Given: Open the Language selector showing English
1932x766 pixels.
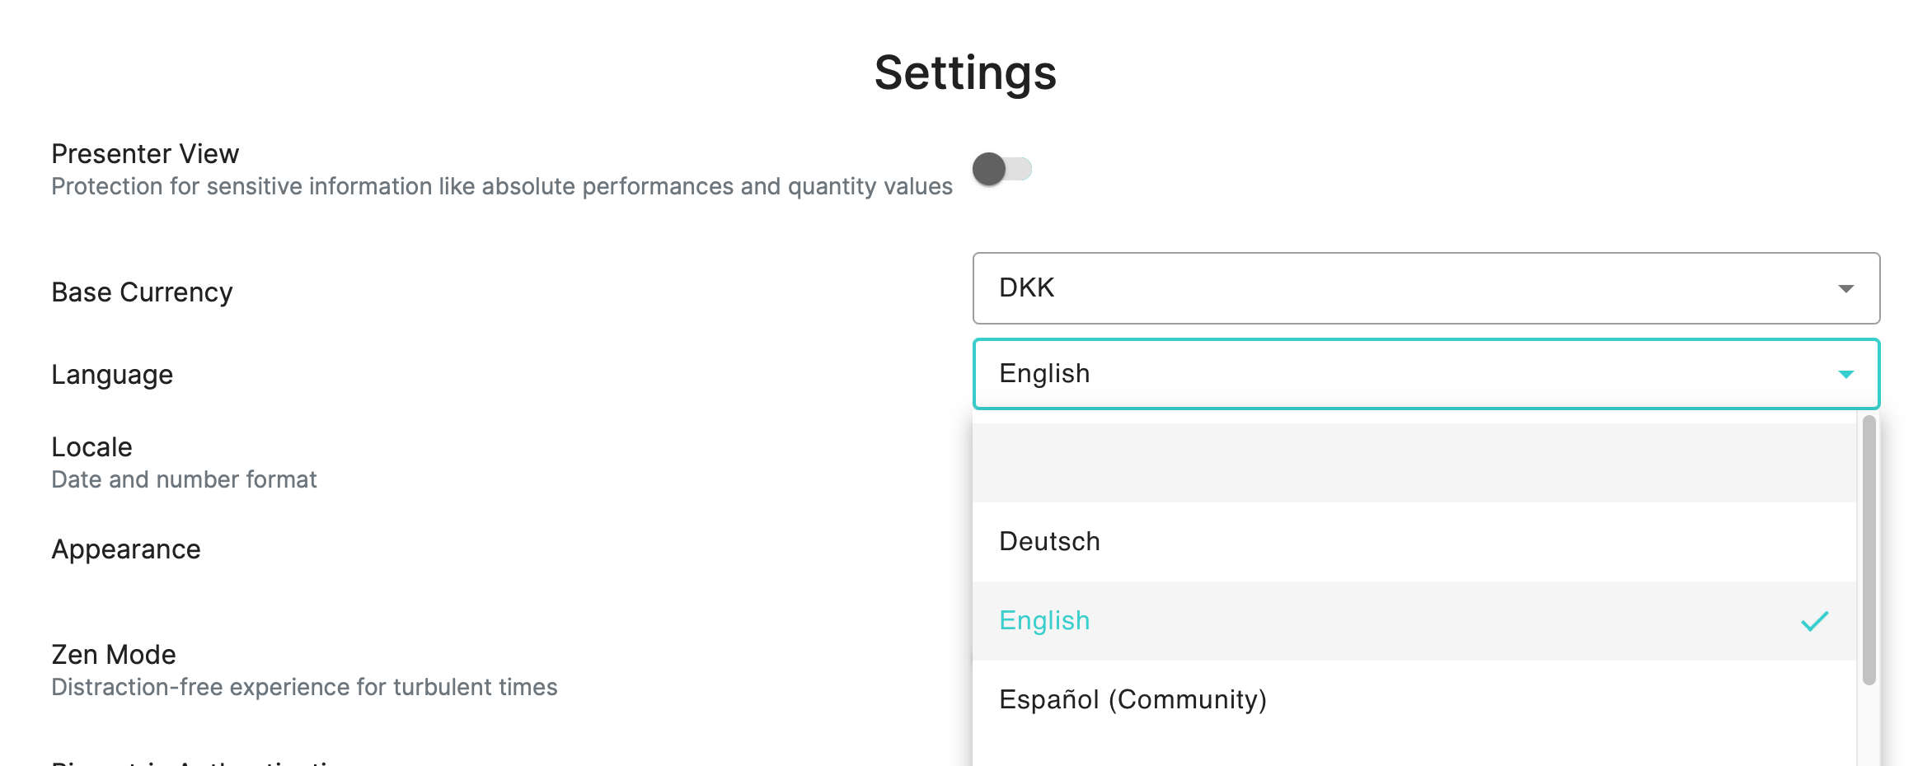Looking at the screenshot, I should coord(1401,373).
